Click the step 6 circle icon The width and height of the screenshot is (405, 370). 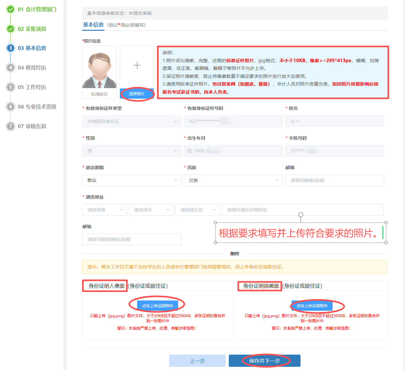point(11,107)
